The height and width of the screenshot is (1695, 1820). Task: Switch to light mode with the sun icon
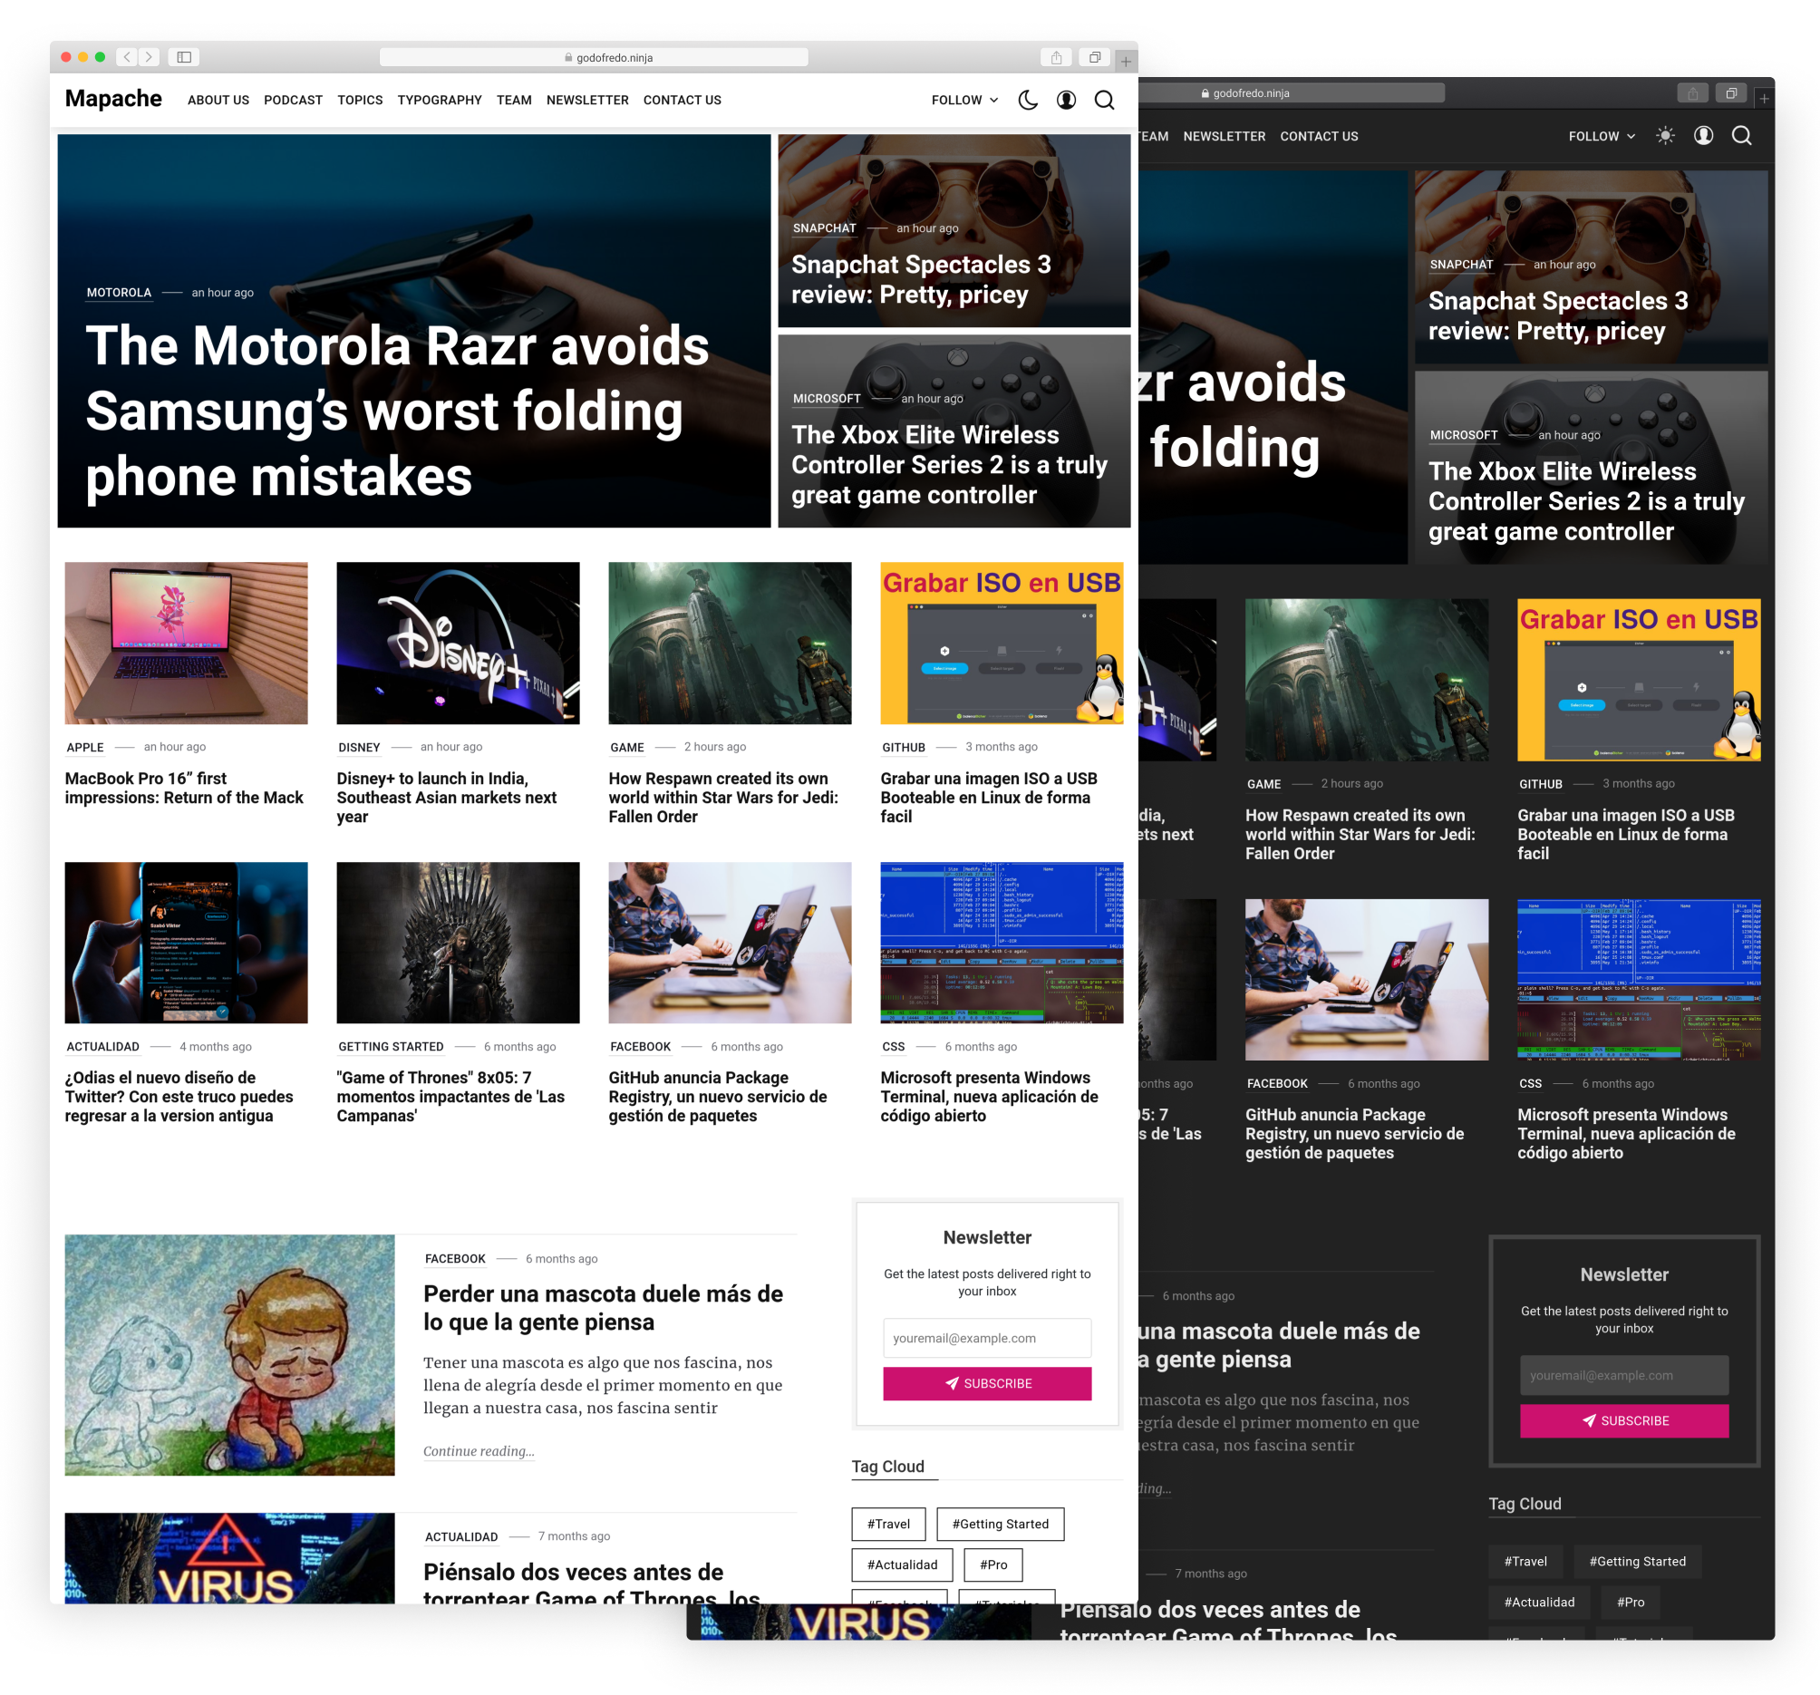coord(1664,136)
